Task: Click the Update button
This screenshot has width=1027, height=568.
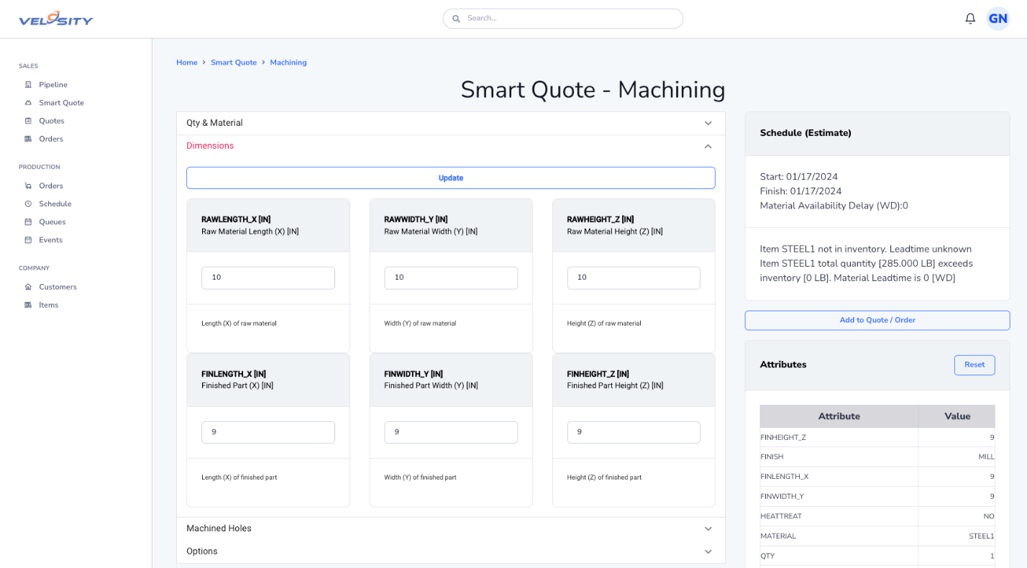Action: tap(451, 178)
